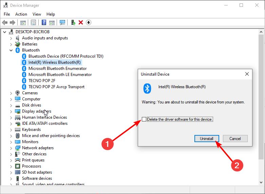This screenshot has height=194, width=265.
Task: Click the vertical scrollbar thumb
Action: coord(261,97)
